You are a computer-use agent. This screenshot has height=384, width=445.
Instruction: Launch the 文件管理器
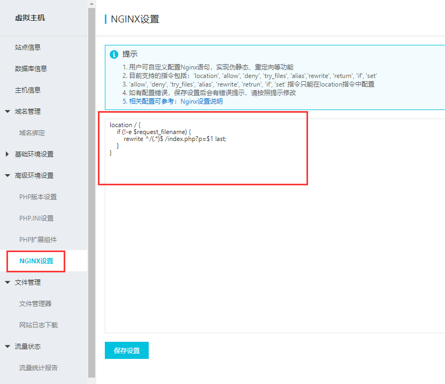[35, 303]
